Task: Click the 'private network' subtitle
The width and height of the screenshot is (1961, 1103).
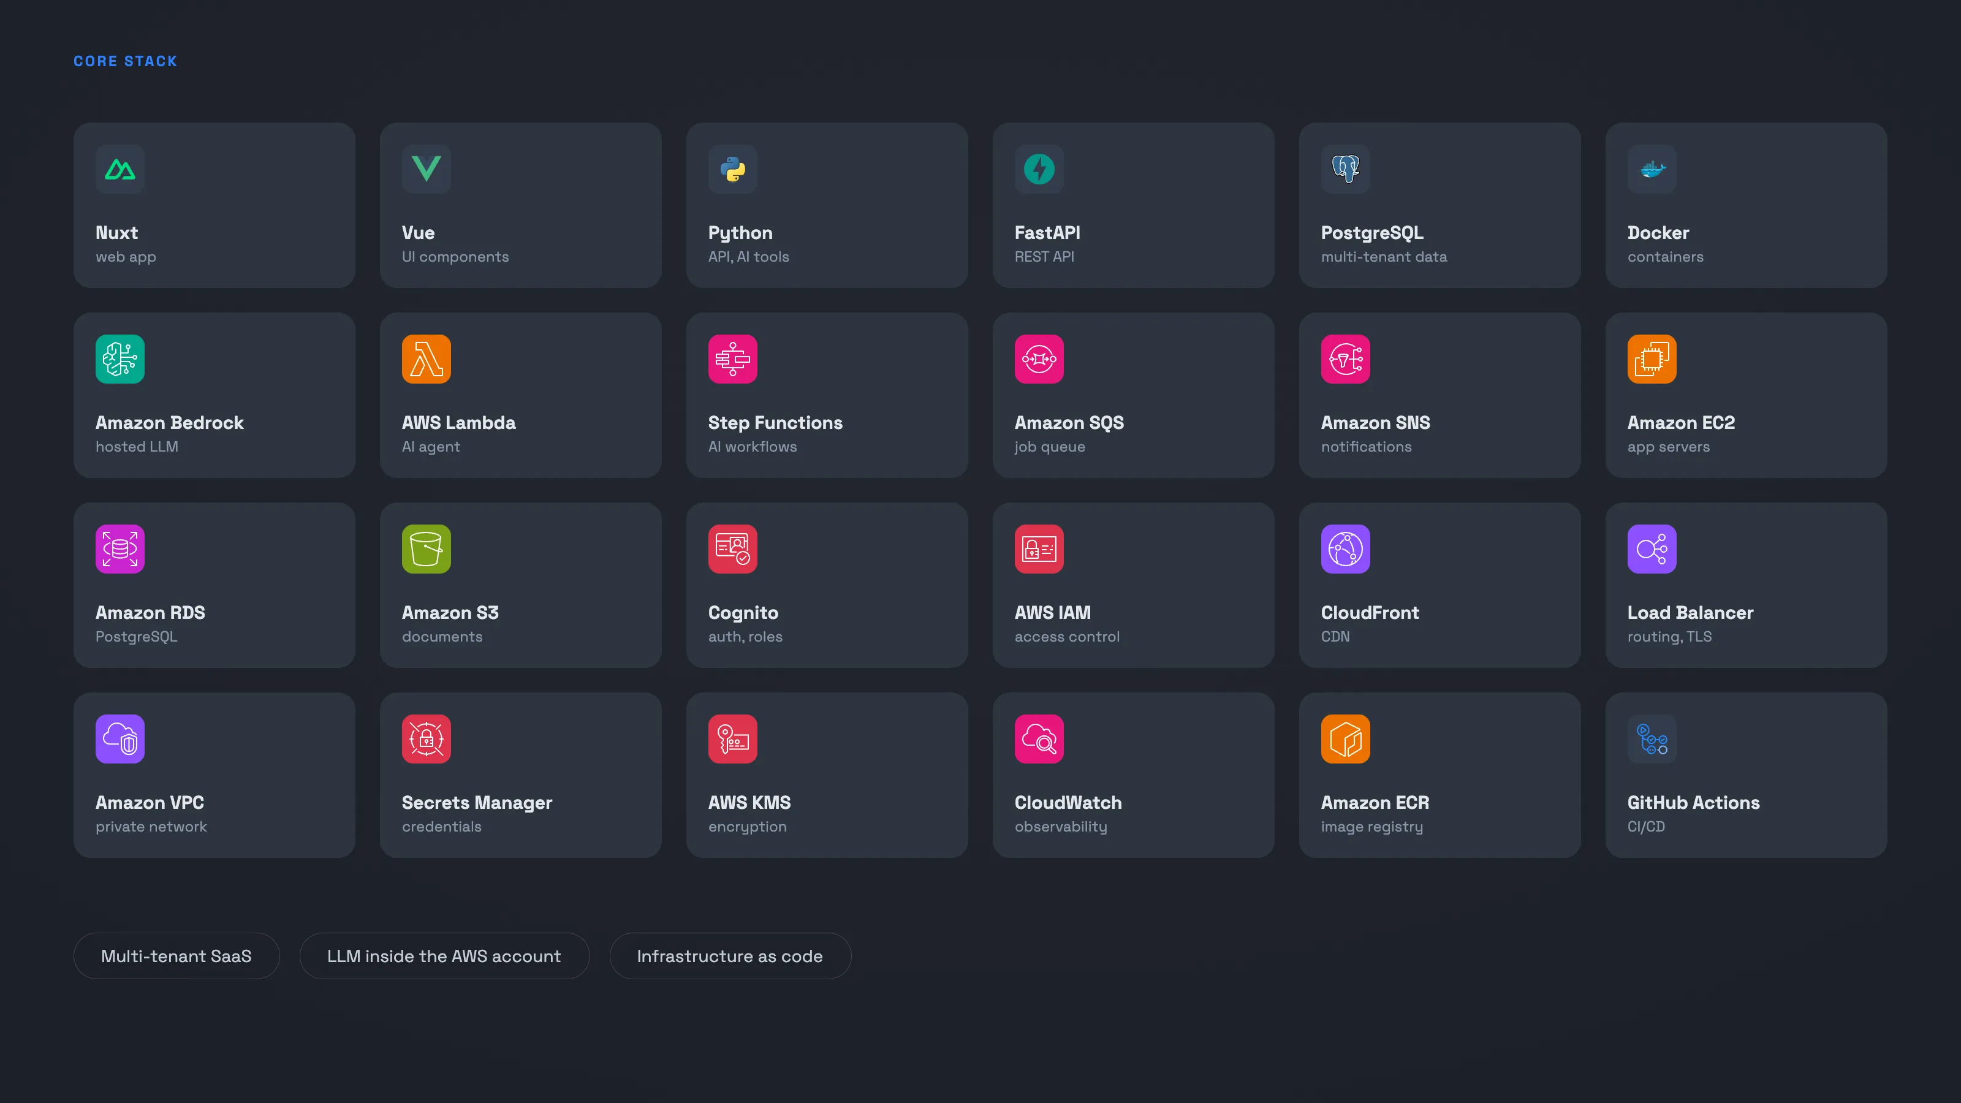Action: [151, 827]
